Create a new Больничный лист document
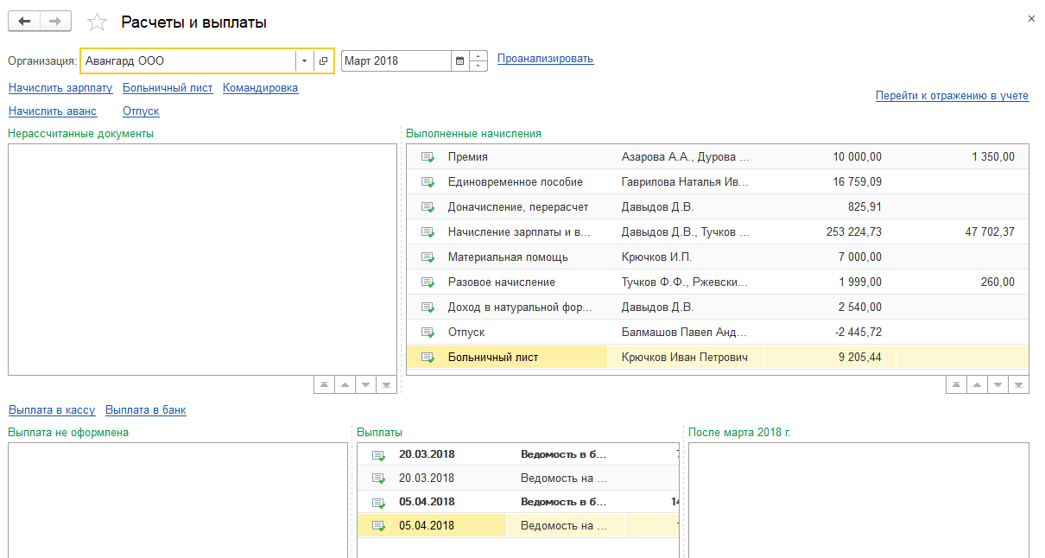Screen dimensions: 1045x558 (x=168, y=88)
